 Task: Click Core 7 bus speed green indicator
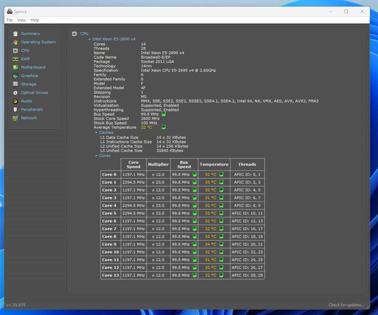195,229
